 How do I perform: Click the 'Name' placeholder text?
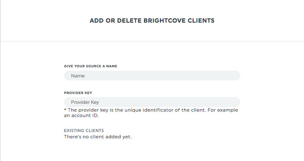(78, 76)
